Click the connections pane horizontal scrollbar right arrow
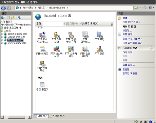The height and width of the screenshot is (123, 156). point(30,117)
